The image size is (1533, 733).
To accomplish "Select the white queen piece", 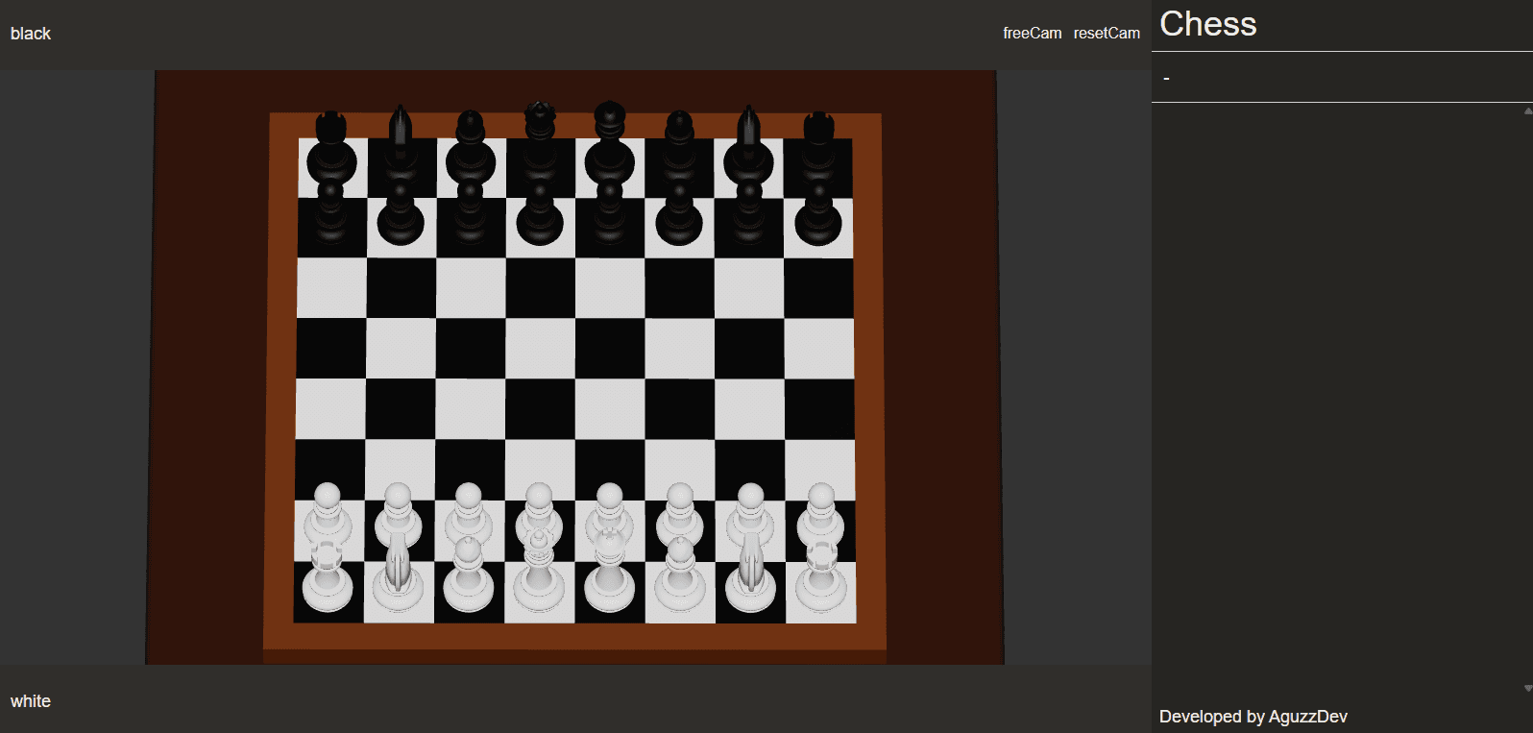I will [x=539, y=579].
